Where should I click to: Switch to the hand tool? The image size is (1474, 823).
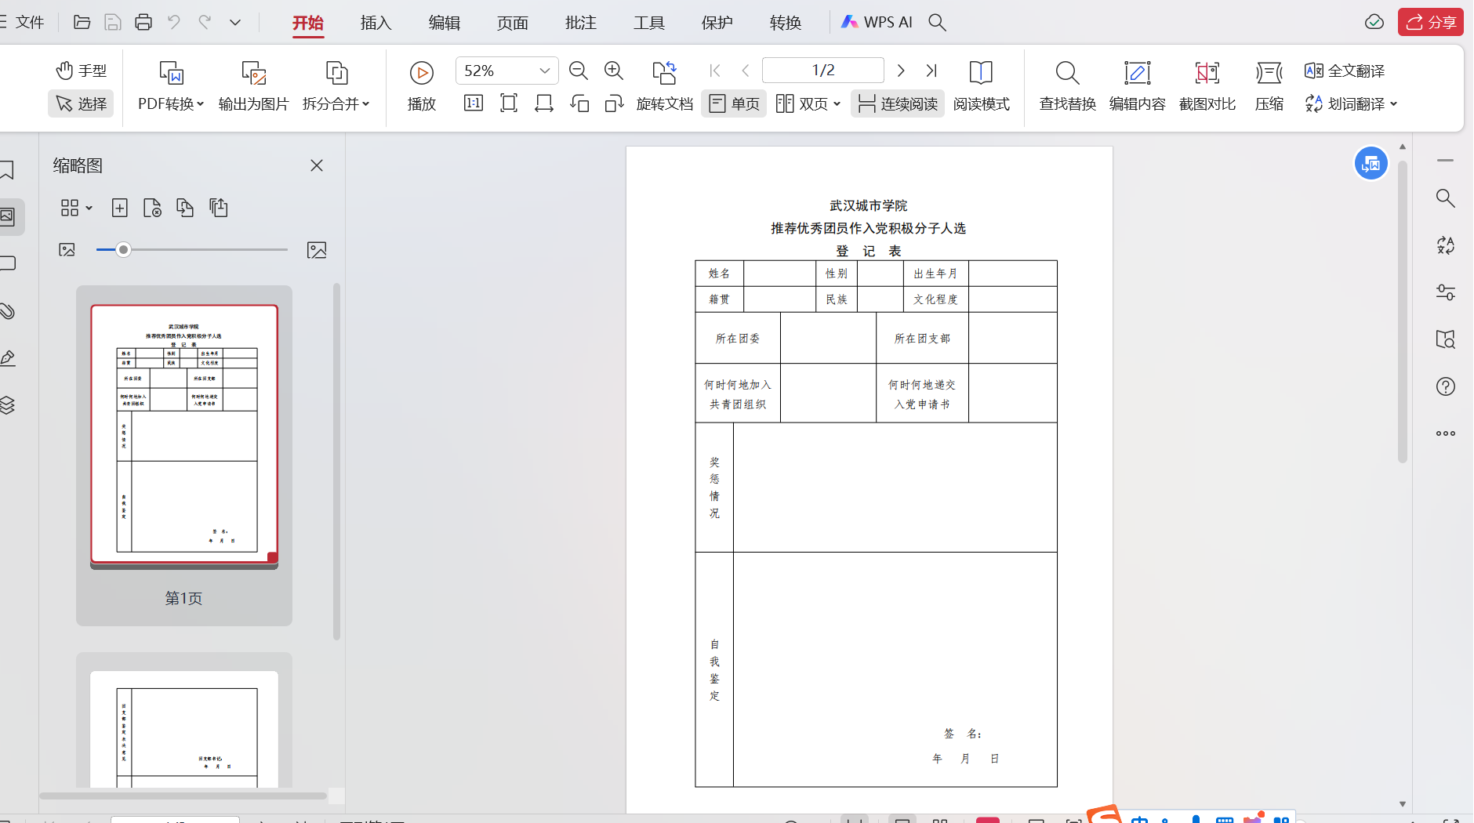[82, 71]
